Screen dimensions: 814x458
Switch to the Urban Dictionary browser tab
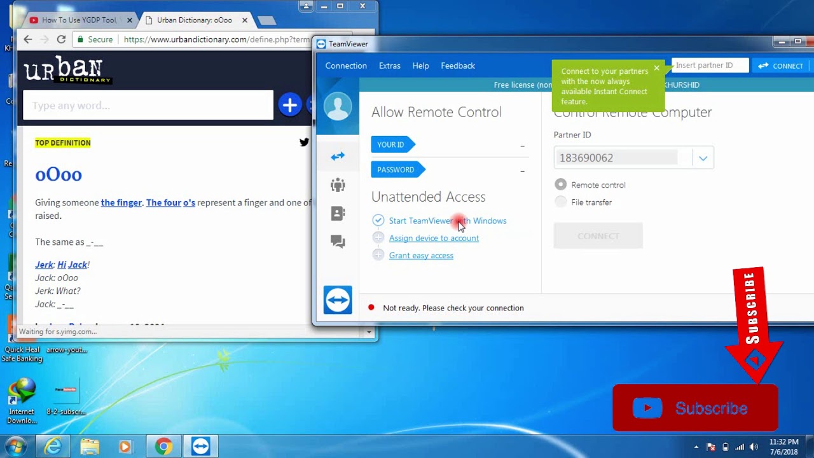tap(195, 20)
